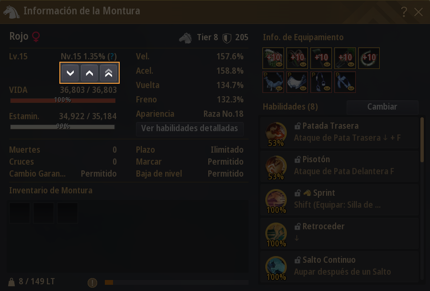430x291 pixels.
Task: Click the Pisotón skill icon
Action: click(276, 167)
